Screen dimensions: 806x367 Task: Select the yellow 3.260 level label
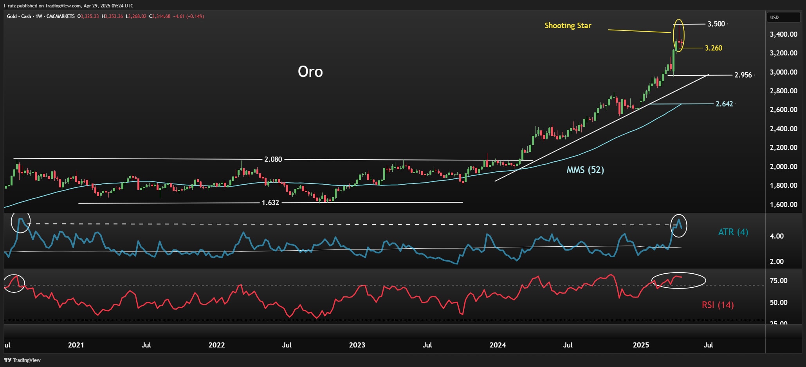coord(713,48)
